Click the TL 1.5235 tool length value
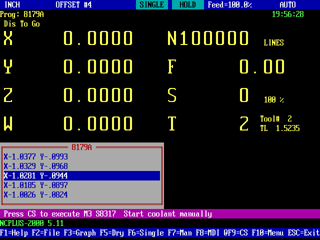The width and height of the screenshot is (320, 240). click(280, 128)
